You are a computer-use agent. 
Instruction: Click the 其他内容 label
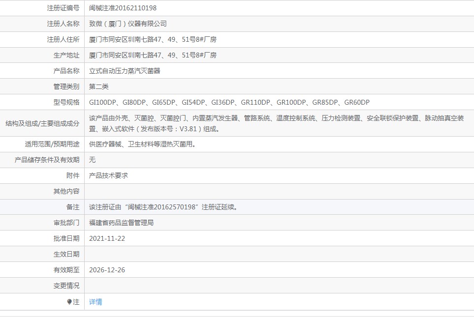66,191
